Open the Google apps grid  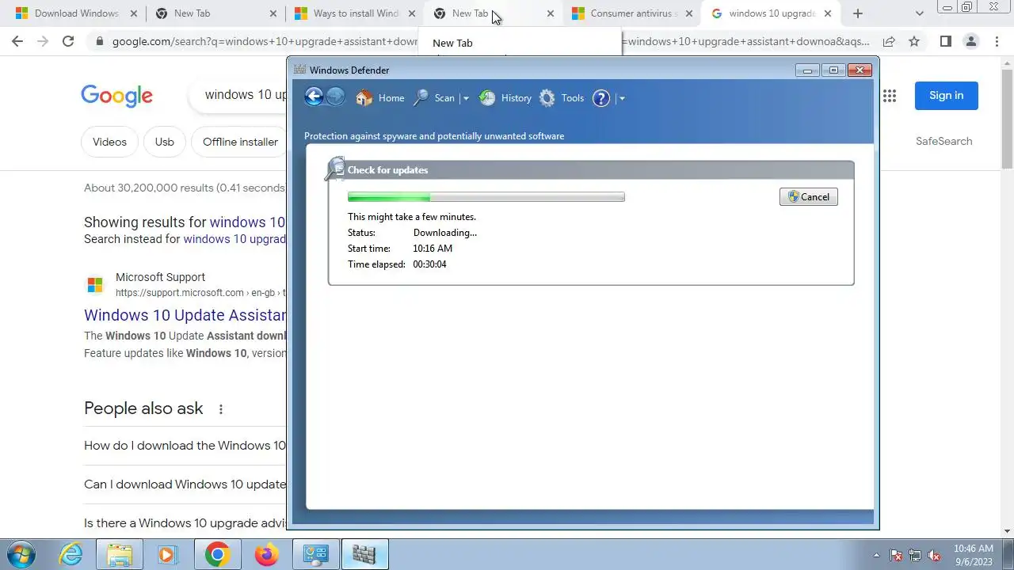click(x=889, y=96)
